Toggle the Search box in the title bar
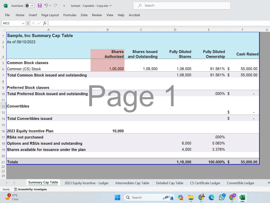The image size is (270, 203). 181,5
